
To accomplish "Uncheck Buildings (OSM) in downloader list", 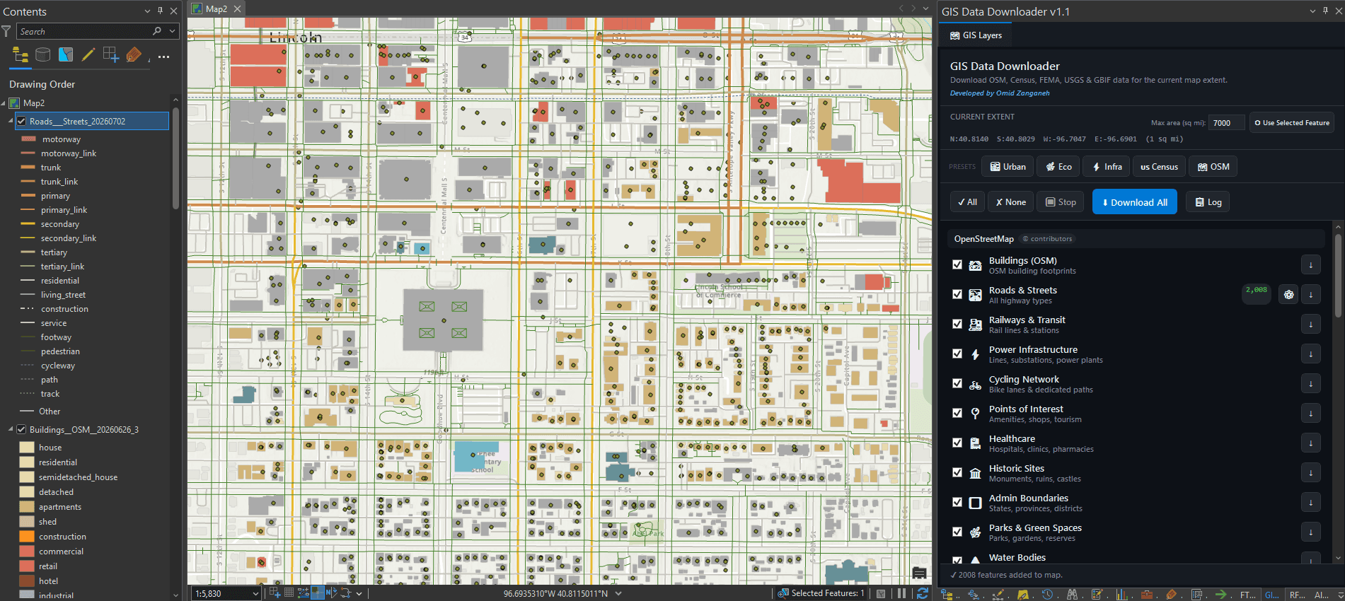I will (957, 265).
